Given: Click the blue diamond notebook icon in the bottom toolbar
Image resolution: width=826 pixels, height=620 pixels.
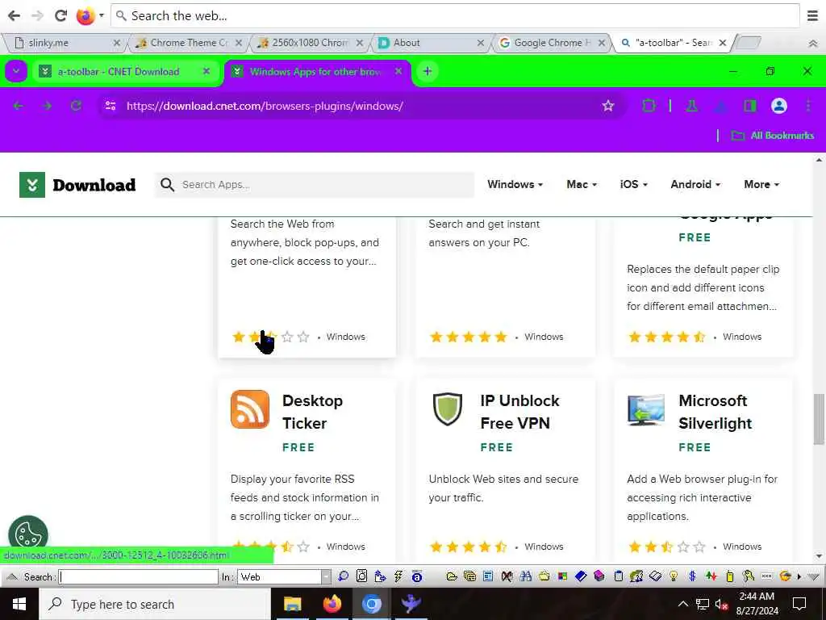Looking at the screenshot, I should (x=581, y=576).
